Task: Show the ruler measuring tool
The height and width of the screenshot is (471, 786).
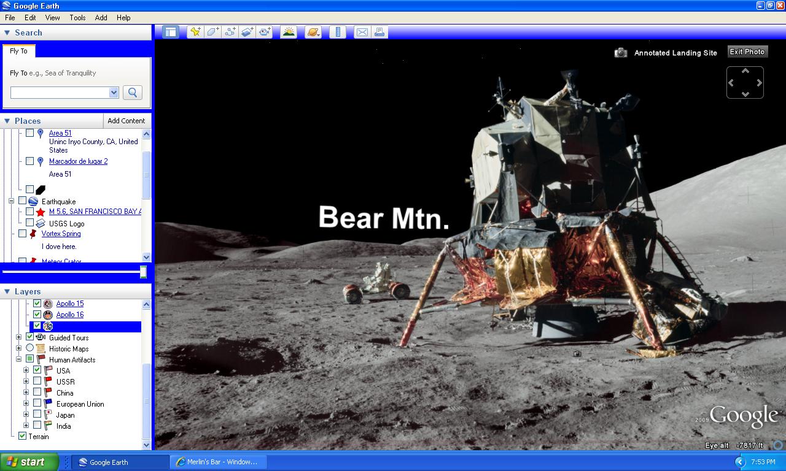Action: tap(337, 32)
